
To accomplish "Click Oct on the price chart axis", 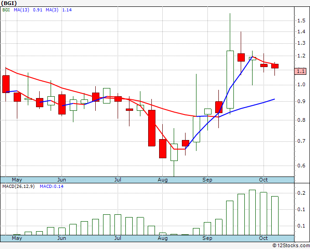I will tap(263, 180).
